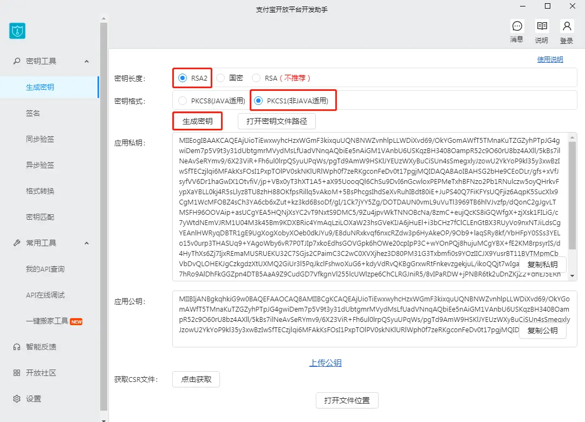This screenshot has height=422, width=585.
Task: Click the 上传公钥 link
Action: click(325, 363)
